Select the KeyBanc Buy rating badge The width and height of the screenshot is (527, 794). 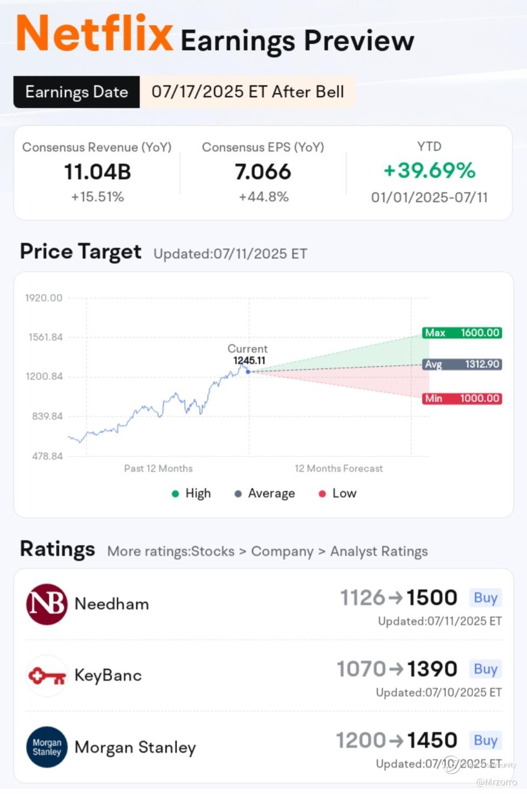coord(485,669)
